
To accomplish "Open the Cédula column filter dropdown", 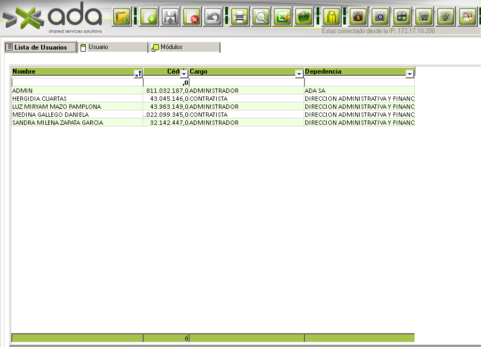I will [x=184, y=74].
